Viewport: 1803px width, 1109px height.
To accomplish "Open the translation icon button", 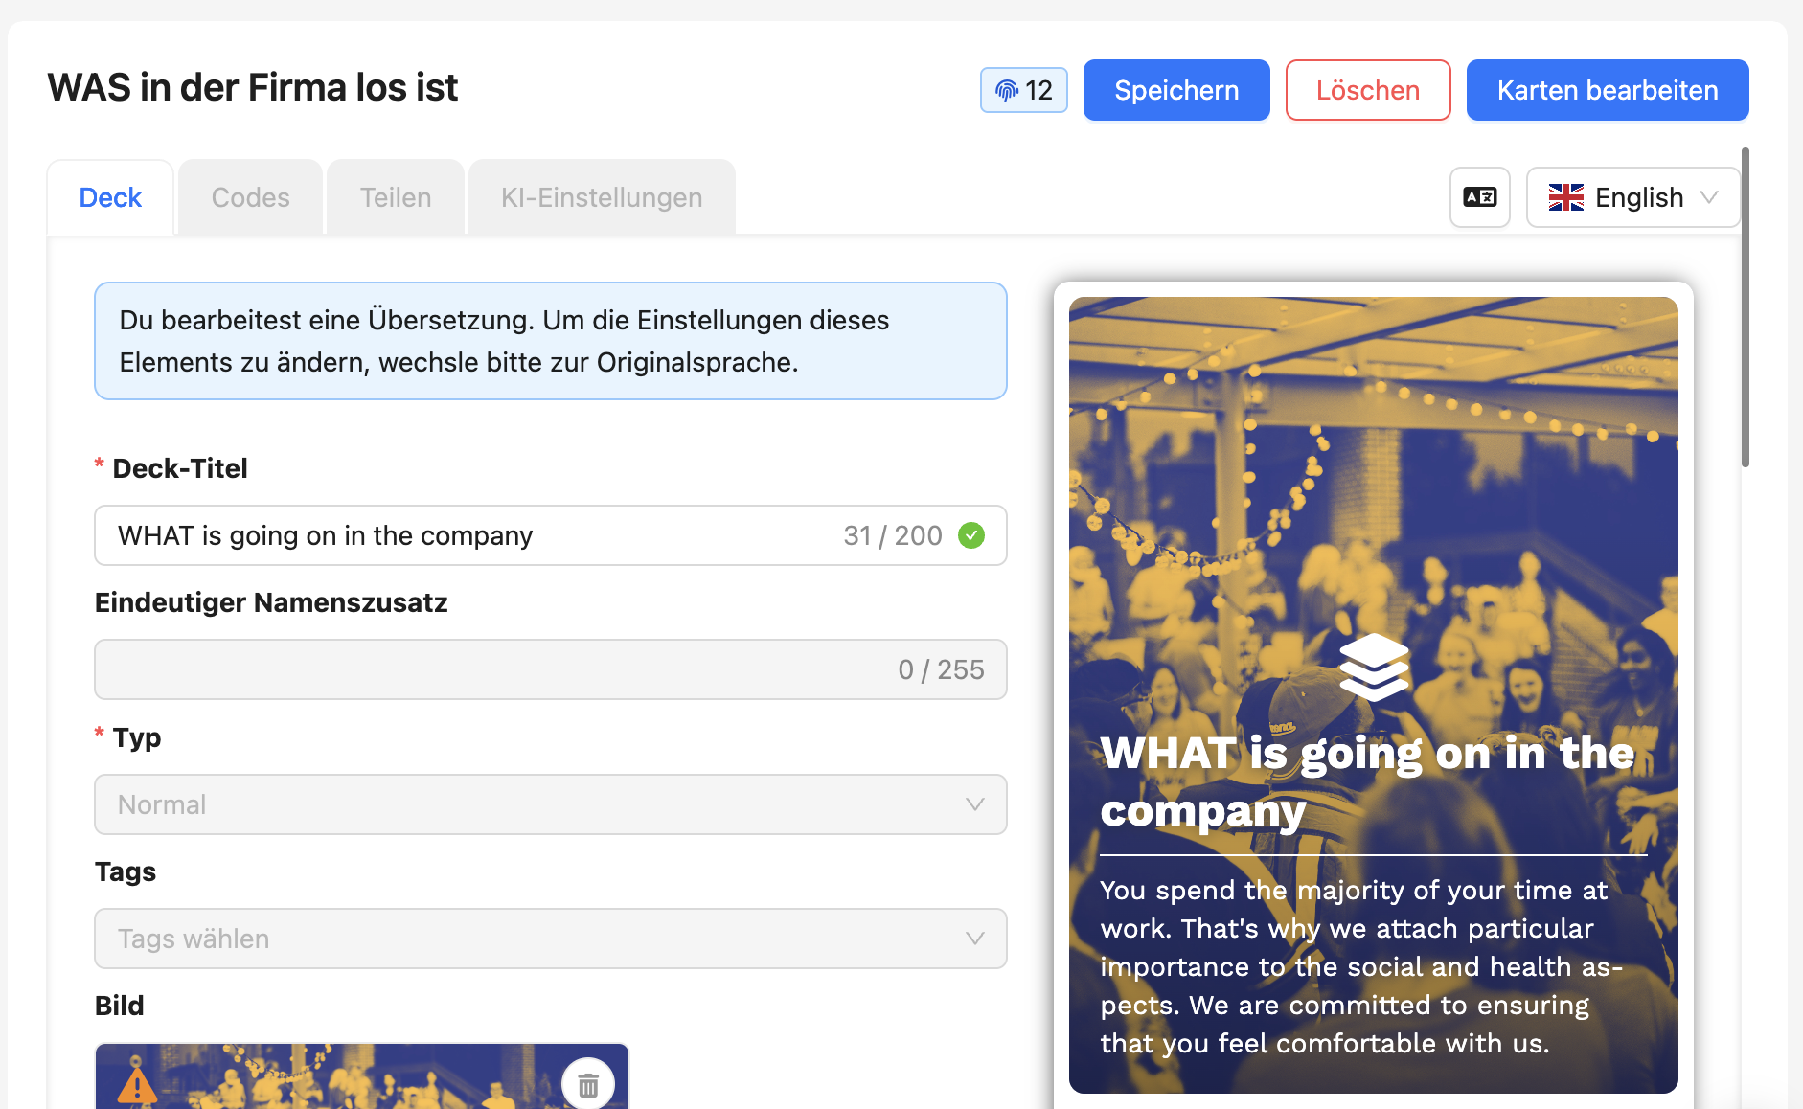I will 1479,197.
